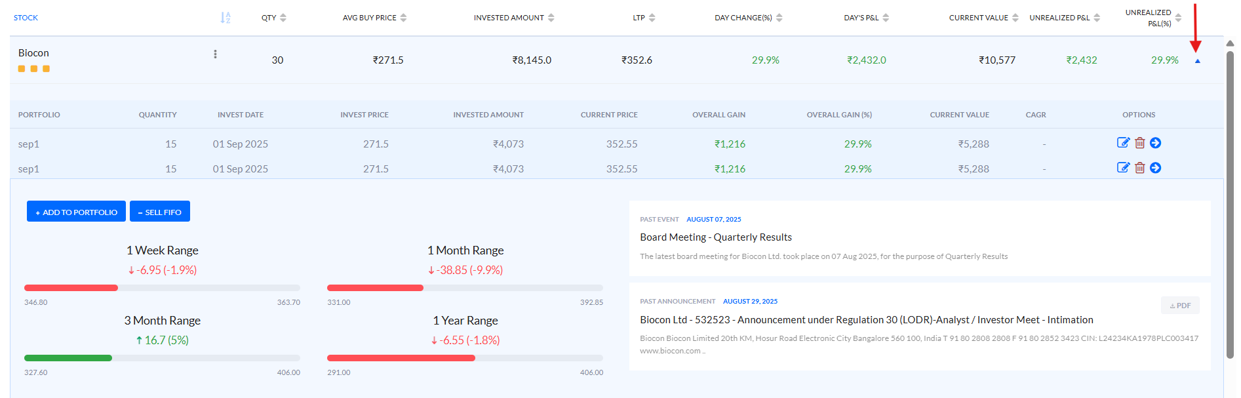1241x398 pixels.
Task: Sort by the LTP column arrows
Action: (652, 18)
